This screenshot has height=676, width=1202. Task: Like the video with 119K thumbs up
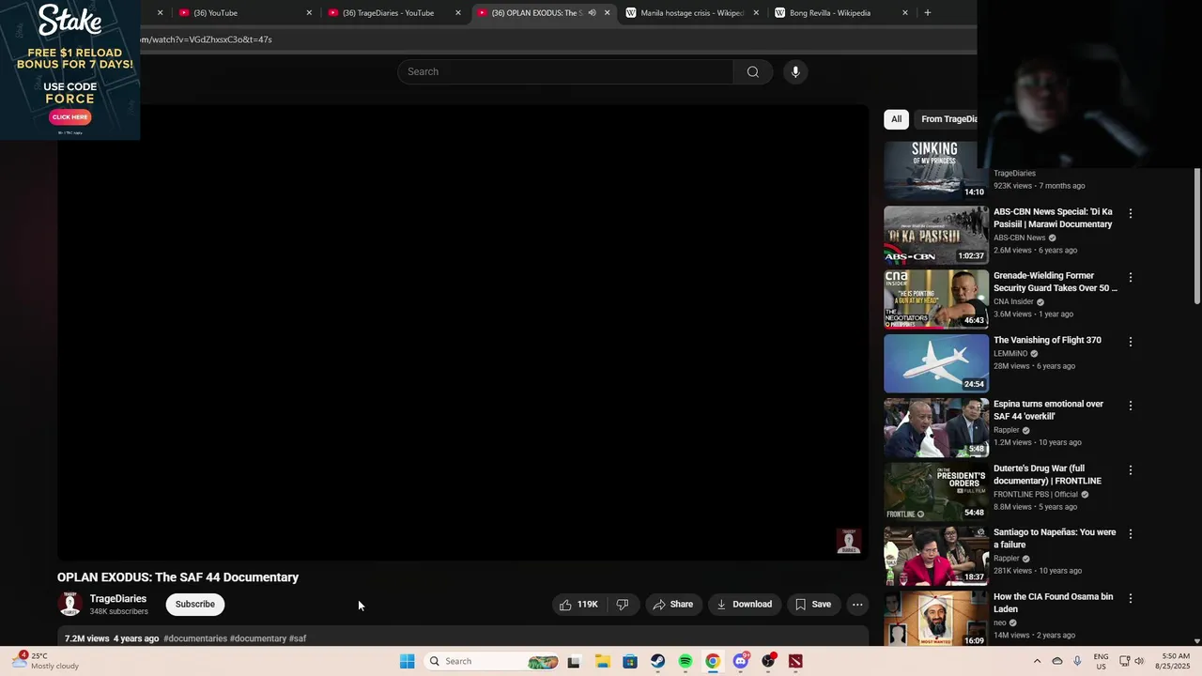pos(578,605)
